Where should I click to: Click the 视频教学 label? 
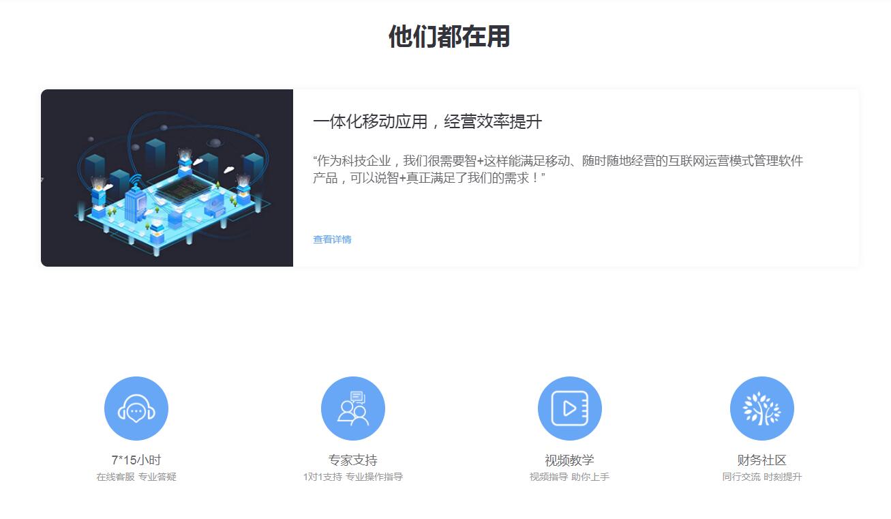(570, 460)
